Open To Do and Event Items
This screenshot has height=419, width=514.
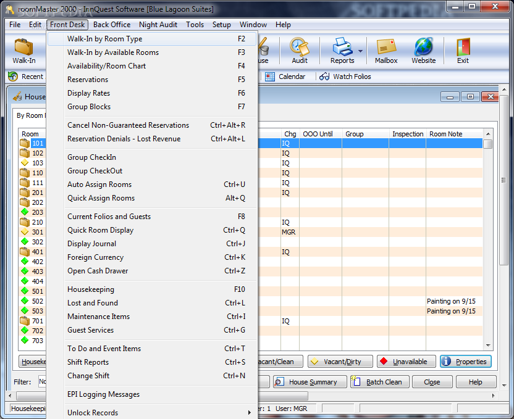point(152,349)
